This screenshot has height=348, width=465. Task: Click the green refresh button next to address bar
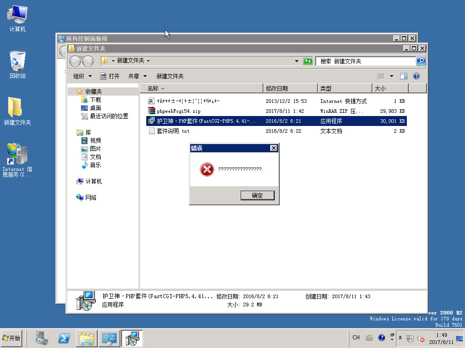coord(308,61)
